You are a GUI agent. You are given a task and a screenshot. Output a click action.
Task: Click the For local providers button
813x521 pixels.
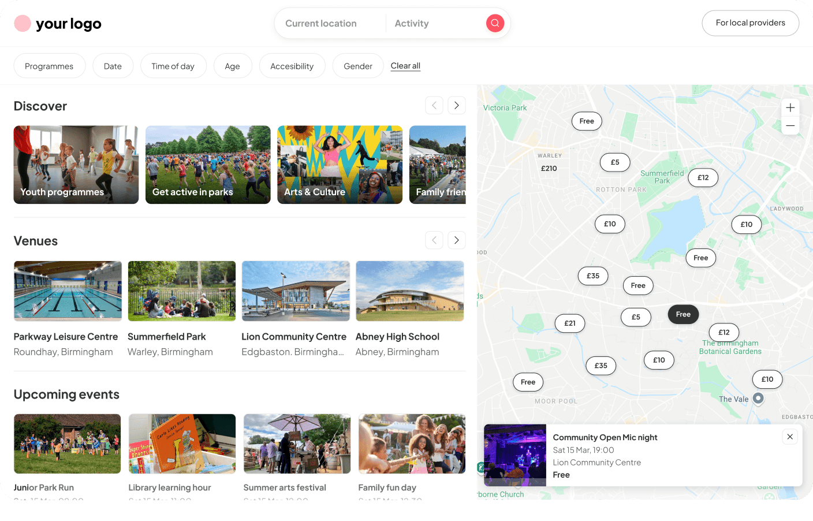click(751, 23)
